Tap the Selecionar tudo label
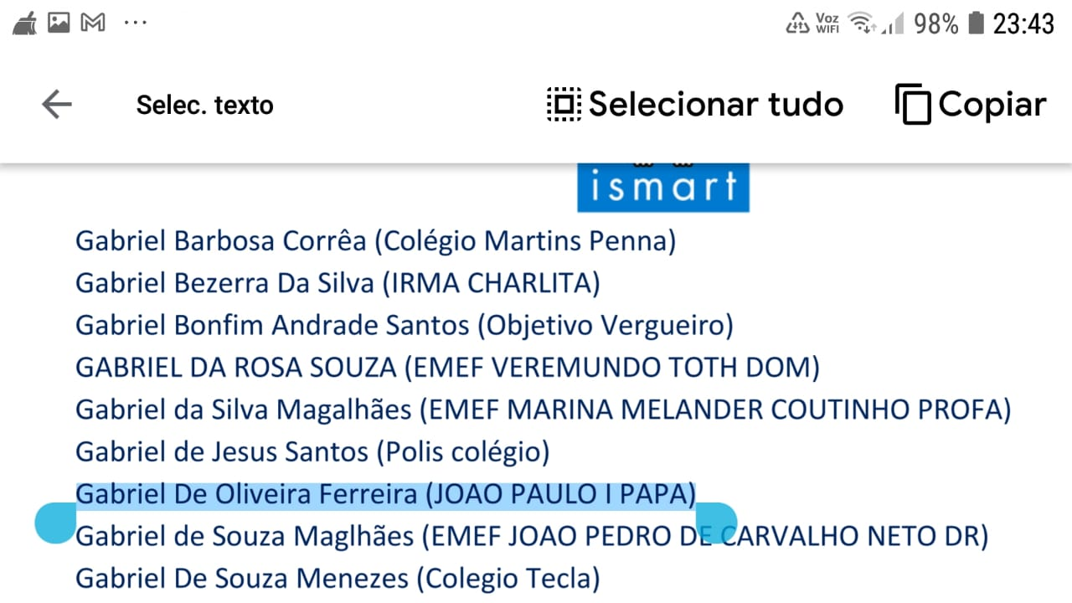 pos(716,105)
